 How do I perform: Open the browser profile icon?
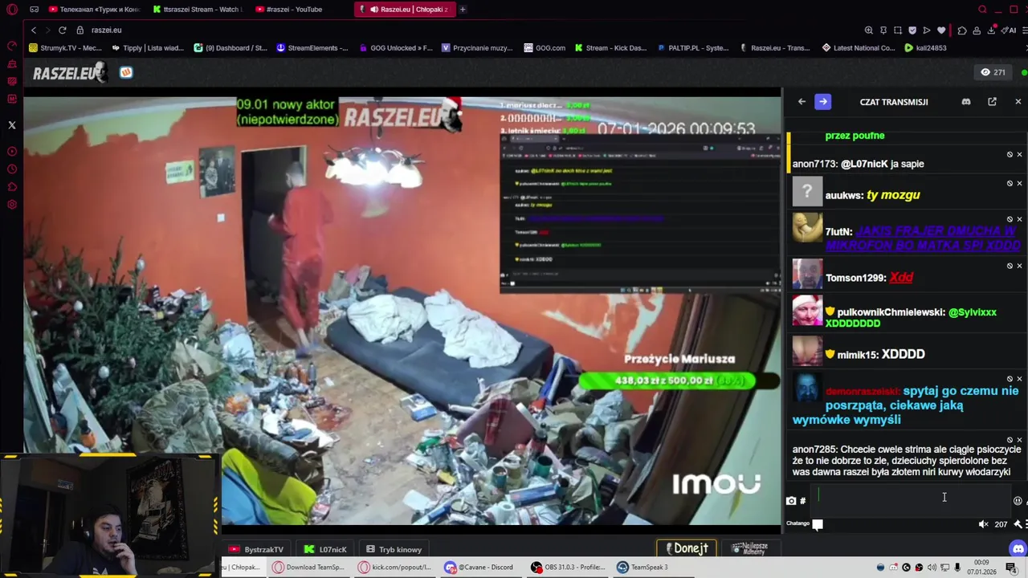pyautogui.click(x=977, y=31)
